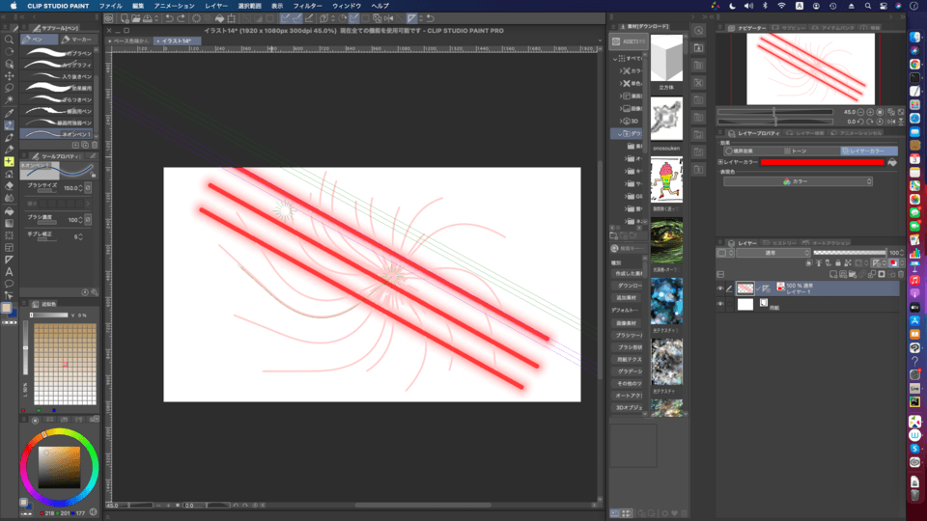Open the フィルター menu

pyautogui.click(x=307, y=6)
